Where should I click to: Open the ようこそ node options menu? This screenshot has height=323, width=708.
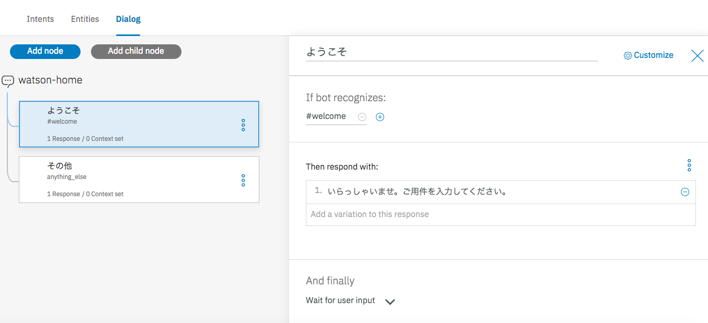click(x=243, y=125)
